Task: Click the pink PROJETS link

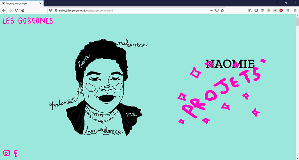Action: (x=222, y=92)
